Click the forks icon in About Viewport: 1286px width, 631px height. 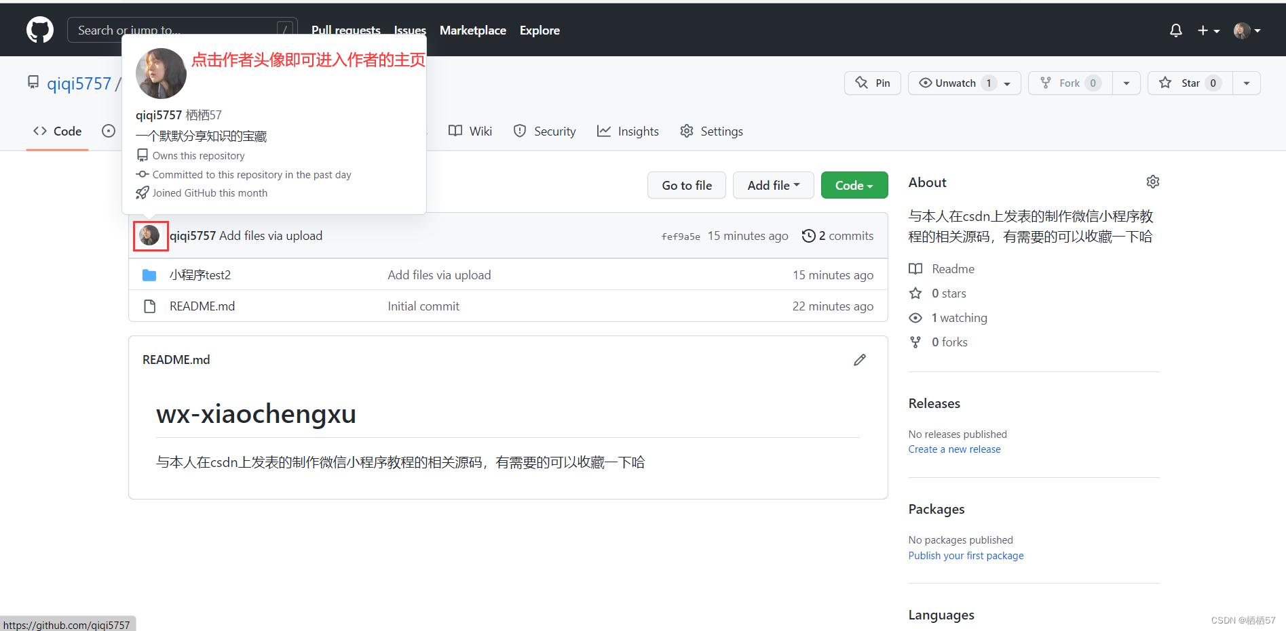coord(915,342)
